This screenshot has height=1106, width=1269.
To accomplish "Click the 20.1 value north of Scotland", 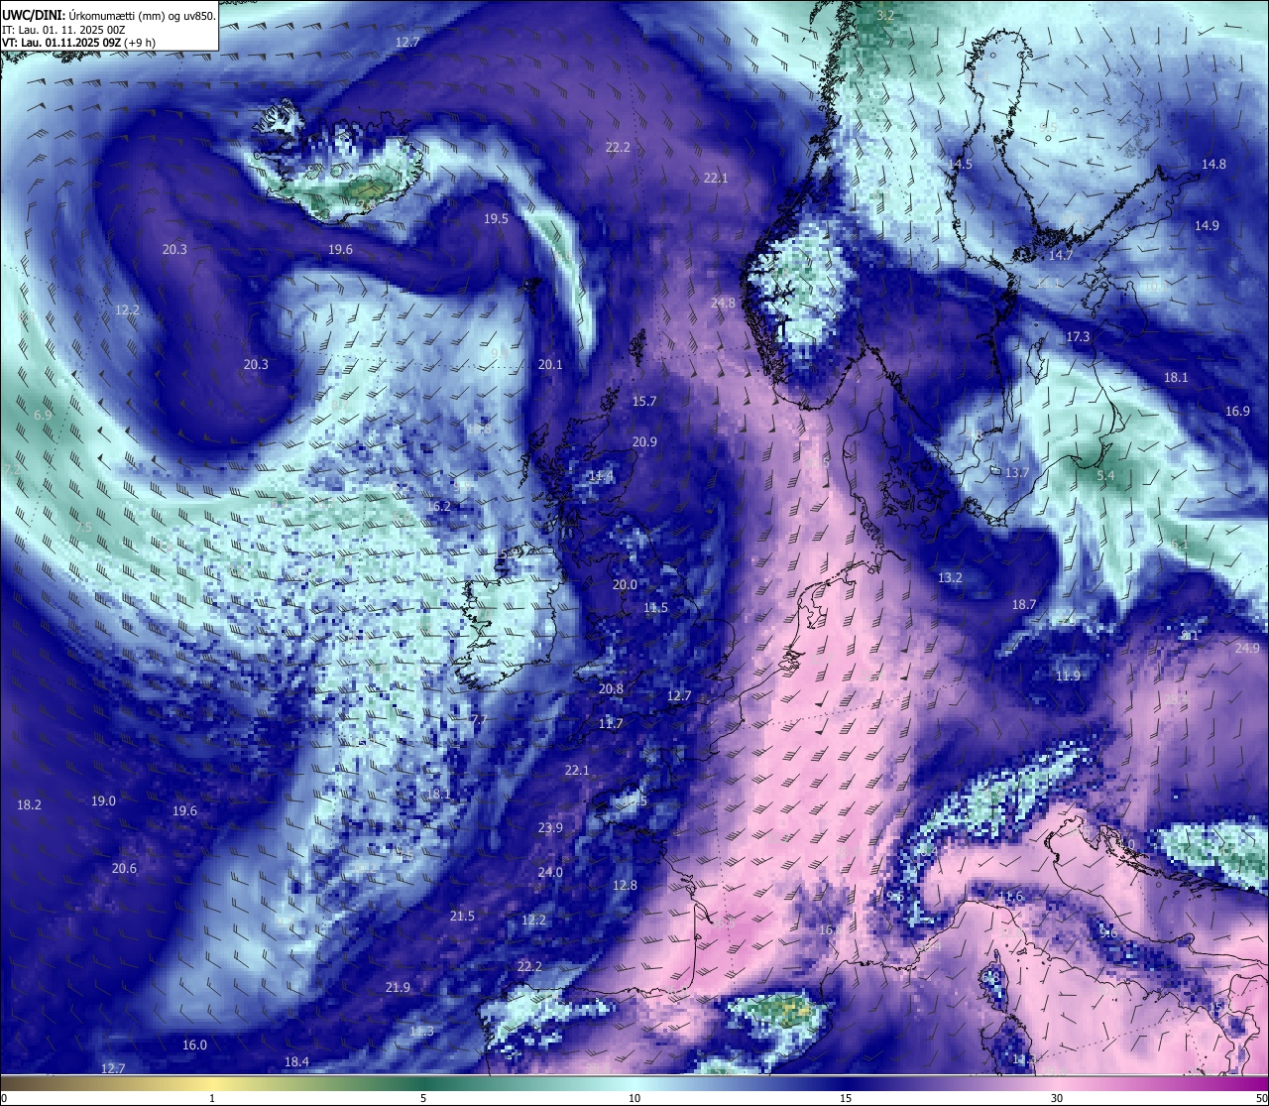I will tap(550, 364).
